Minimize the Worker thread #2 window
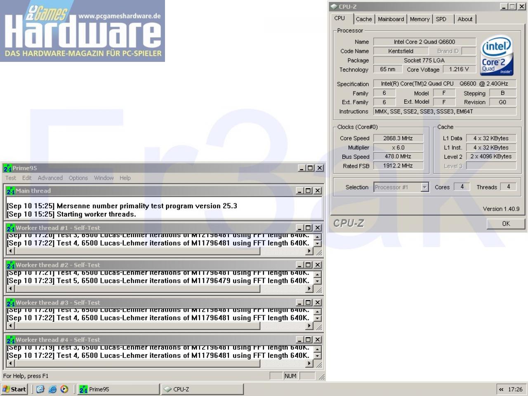The image size is (528, 396). coord(301,265)
